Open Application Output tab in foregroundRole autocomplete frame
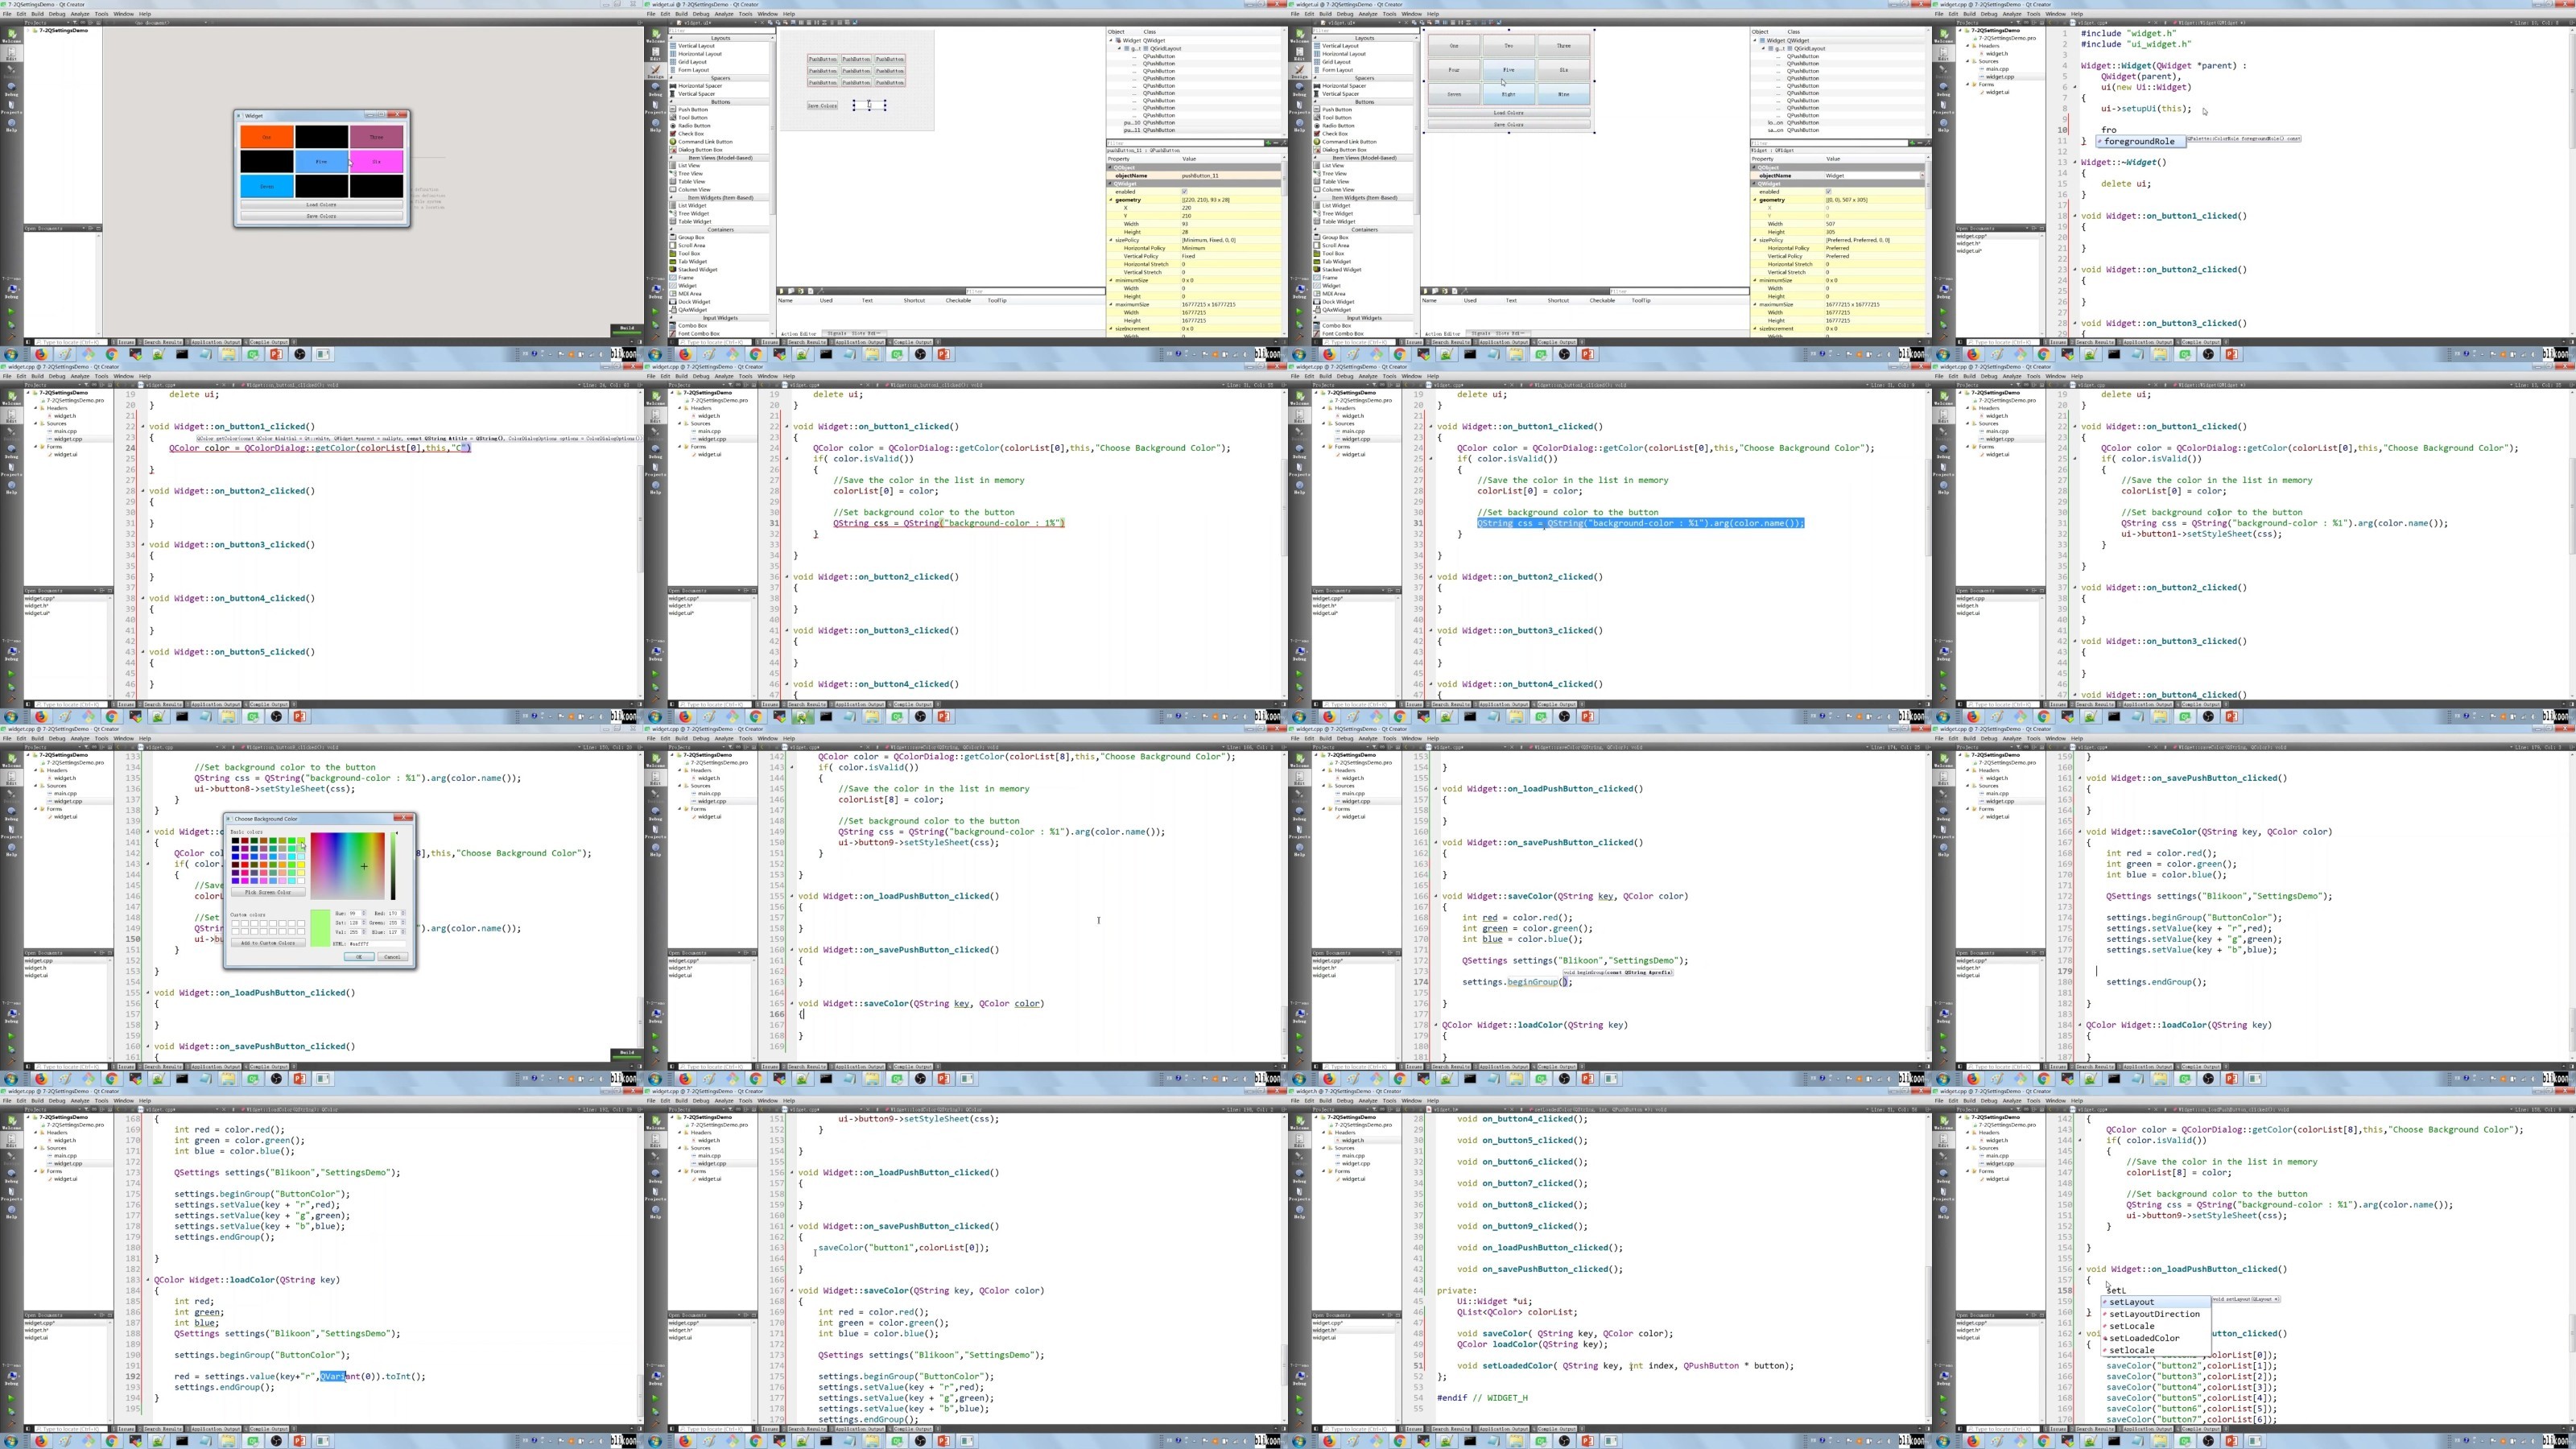 (x=2147, y=342)
